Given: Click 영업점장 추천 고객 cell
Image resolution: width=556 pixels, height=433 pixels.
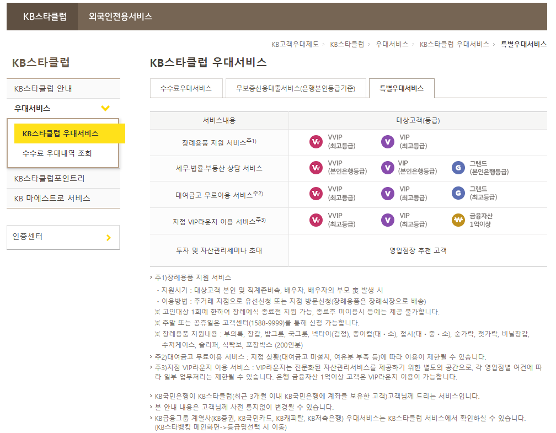Looking at the screenshot, I should pyautogui.click(x=418, y=250).
